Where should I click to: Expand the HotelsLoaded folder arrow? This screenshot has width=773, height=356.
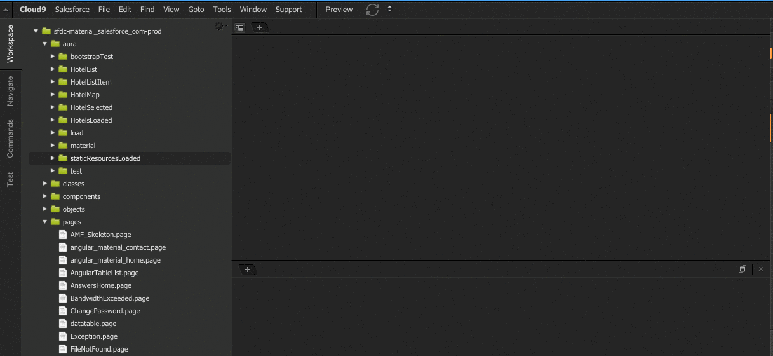point(53,120)
